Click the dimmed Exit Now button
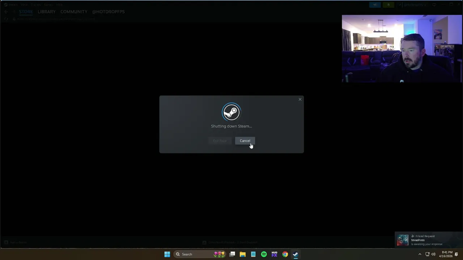463x260 pixels. (220, 141)
